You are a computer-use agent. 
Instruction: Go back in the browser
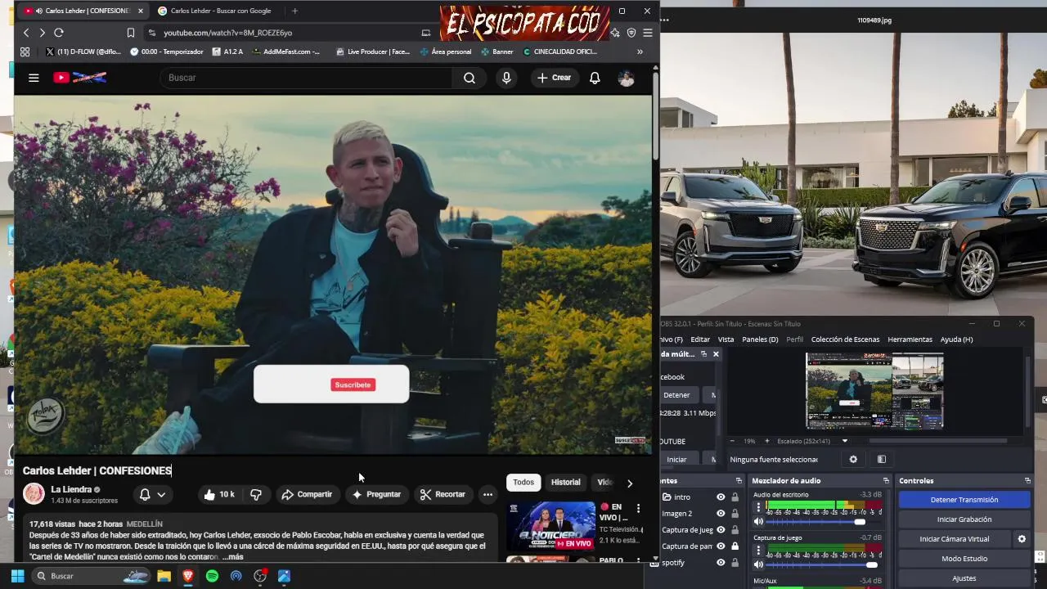click(26, 33)
